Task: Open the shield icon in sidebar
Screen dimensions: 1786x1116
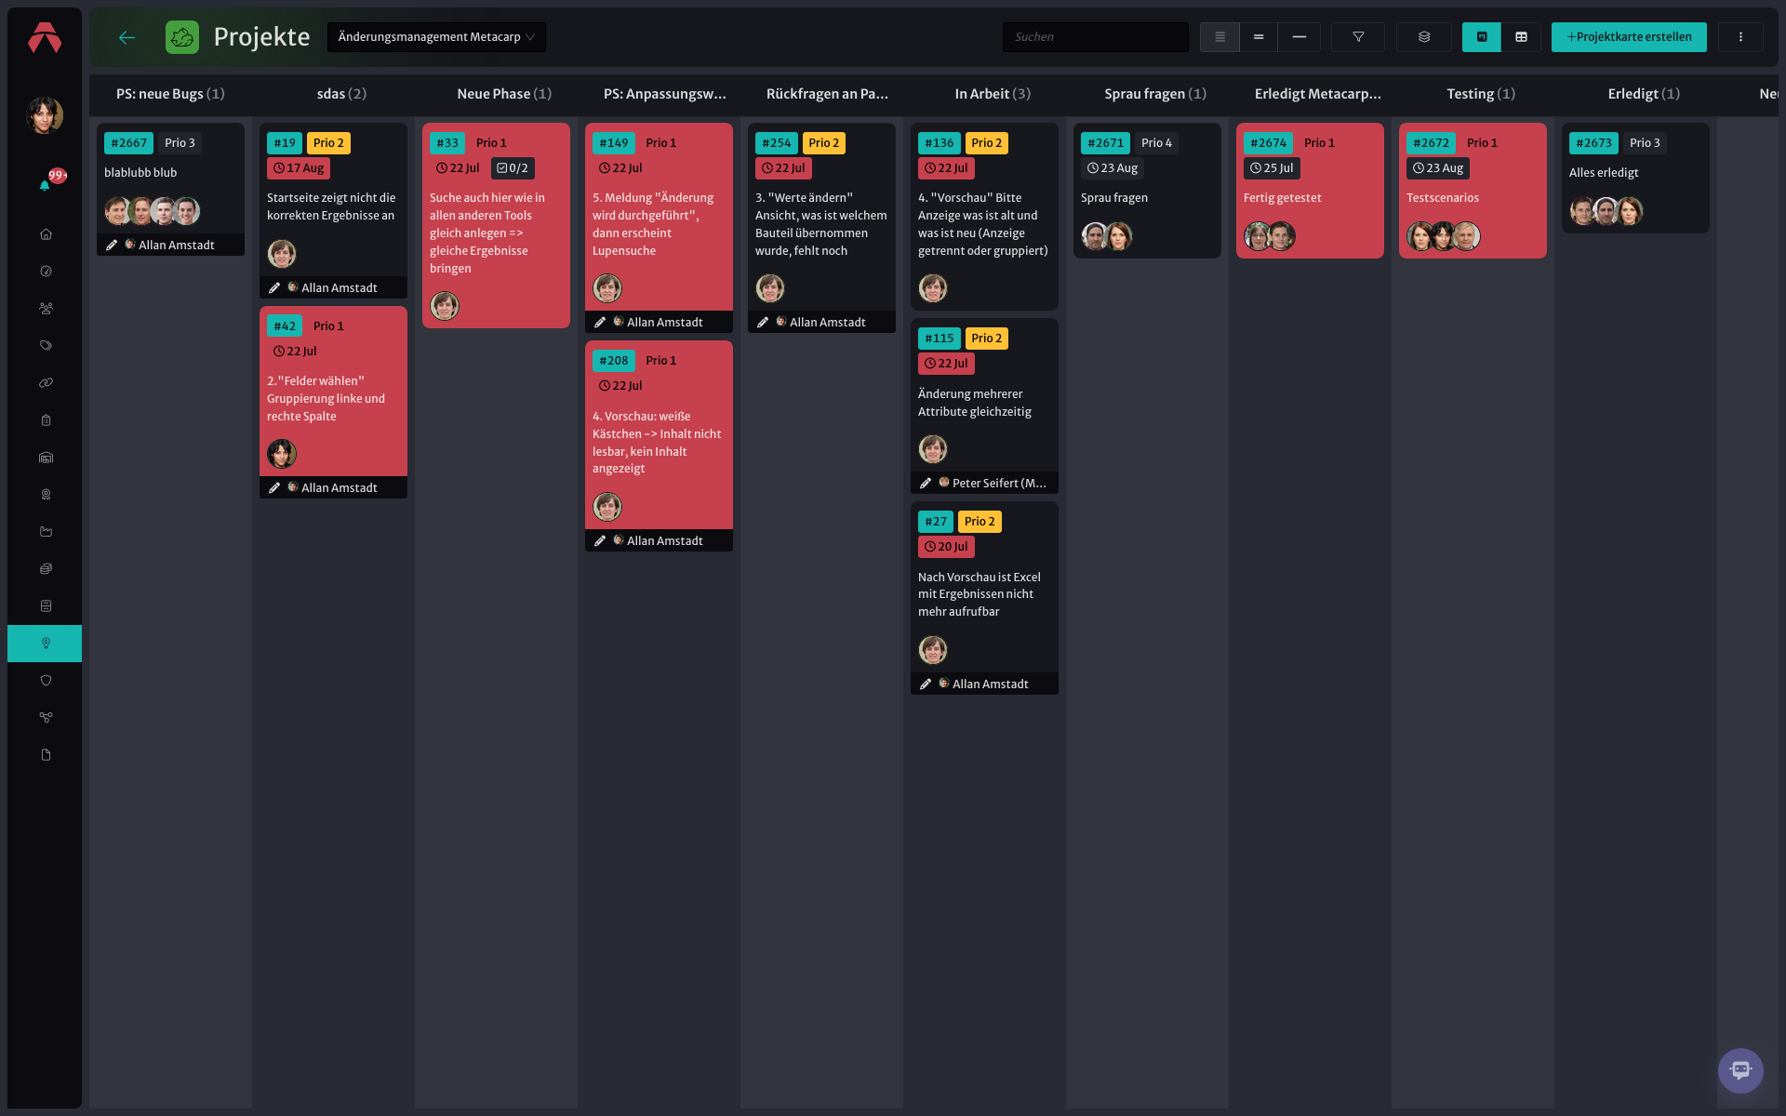Action: coord(46,681)
